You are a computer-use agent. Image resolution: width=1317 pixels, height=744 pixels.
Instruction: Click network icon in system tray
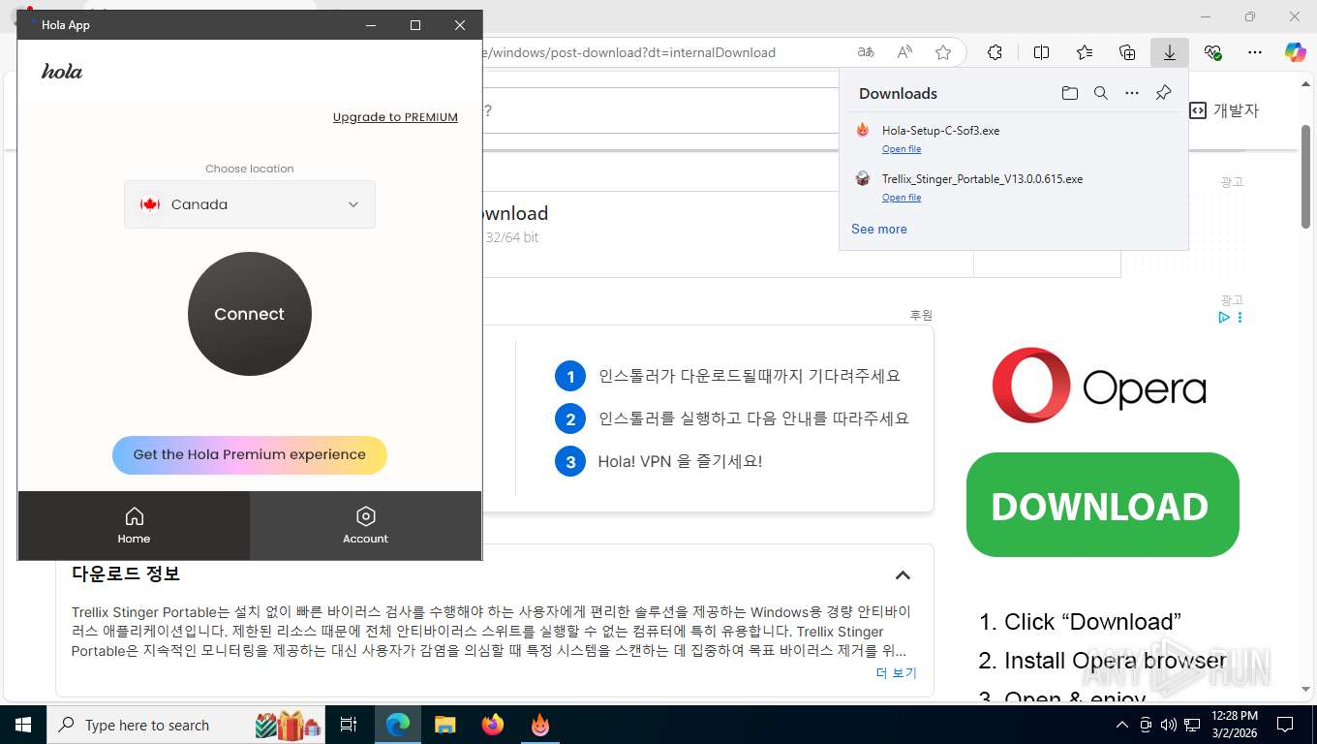pos(1192,725)
